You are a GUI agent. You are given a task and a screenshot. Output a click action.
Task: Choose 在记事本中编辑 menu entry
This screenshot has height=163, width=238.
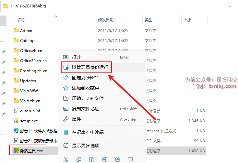(102, 132)
